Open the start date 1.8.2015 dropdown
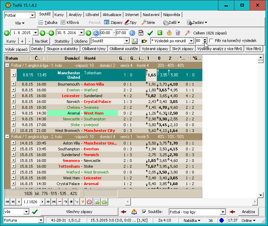268x226 pixels. tap(35, 33)
